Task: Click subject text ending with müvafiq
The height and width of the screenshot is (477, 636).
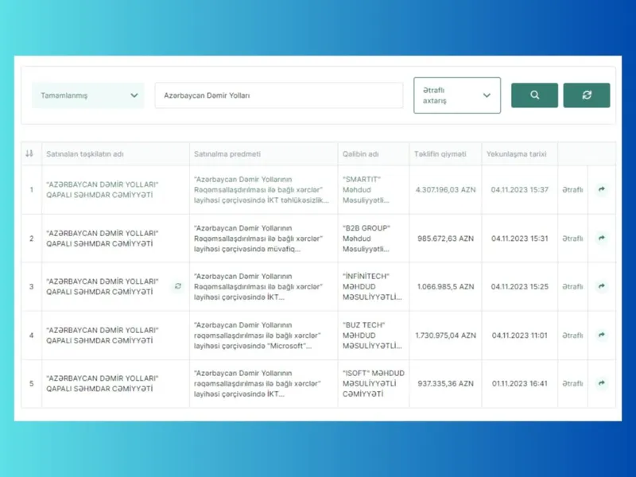Action: [258, 238]
